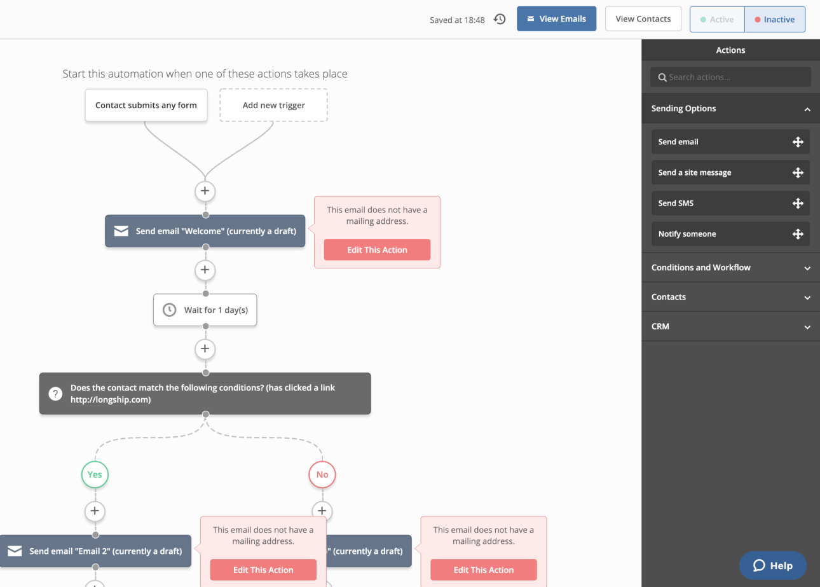Viewport: 820px width, 587px height.
Task: Click the plus node below Welcome email
Action: click(205, 270)
